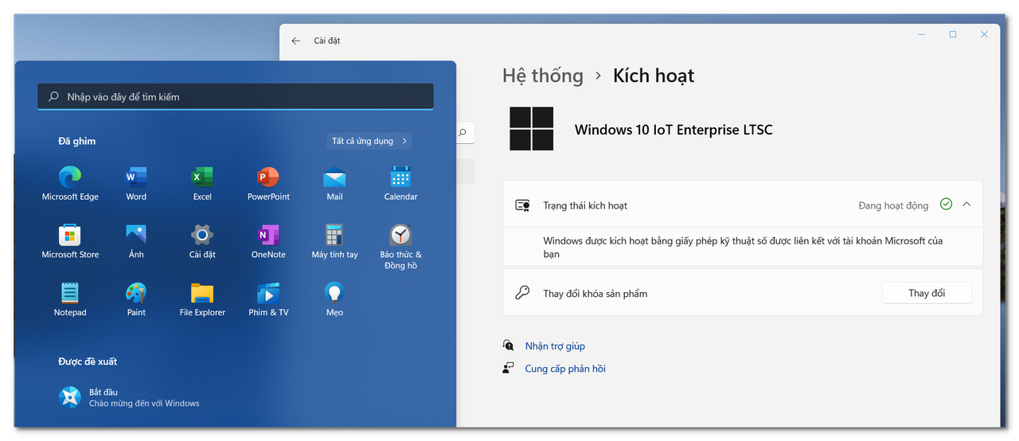Click the Thay đổi khóa sản phẩm row
Screen dimensions: 1019x441
click(743, 293)
